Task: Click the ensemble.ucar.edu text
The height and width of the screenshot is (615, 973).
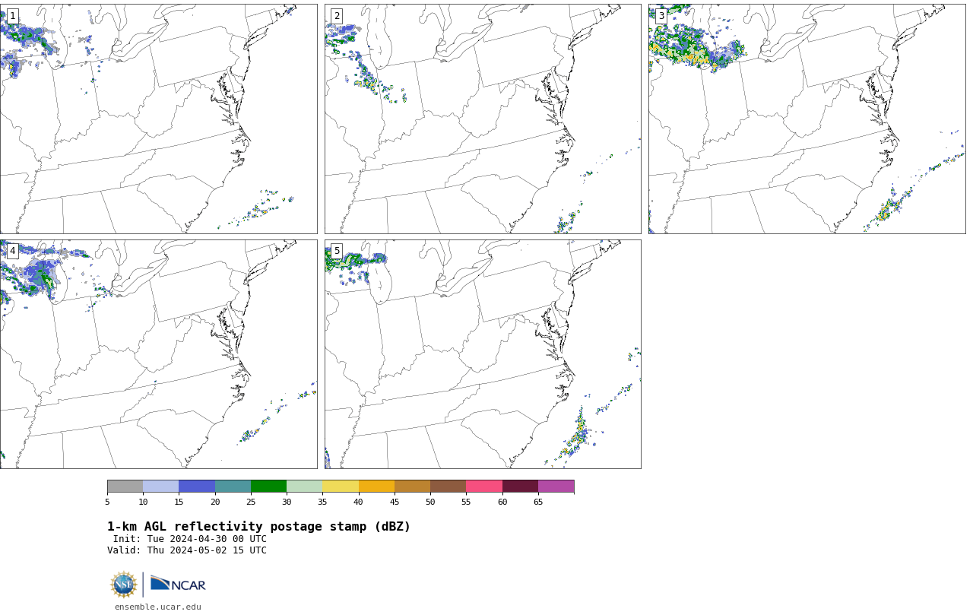Action: pos(158,607)
